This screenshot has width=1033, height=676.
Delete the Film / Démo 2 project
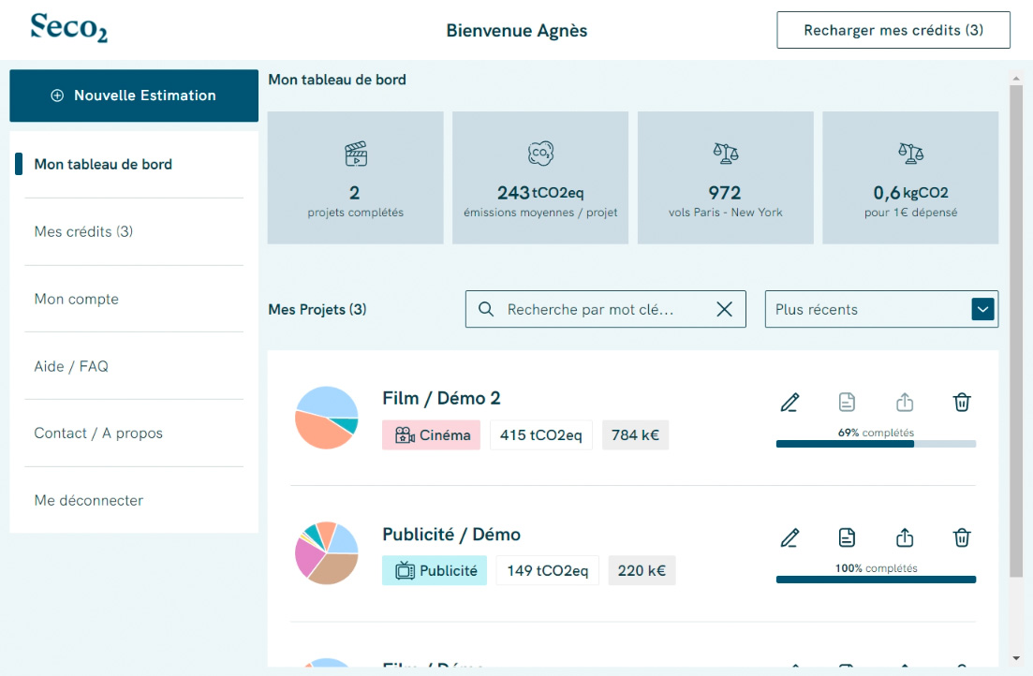[962, 403]
